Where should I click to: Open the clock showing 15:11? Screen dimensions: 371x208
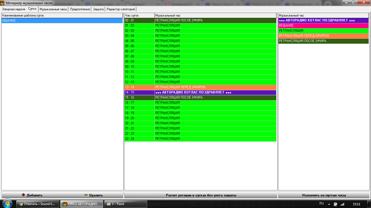(356, 204)
